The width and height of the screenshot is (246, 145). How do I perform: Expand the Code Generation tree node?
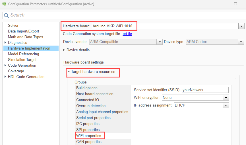click(5, 66)
